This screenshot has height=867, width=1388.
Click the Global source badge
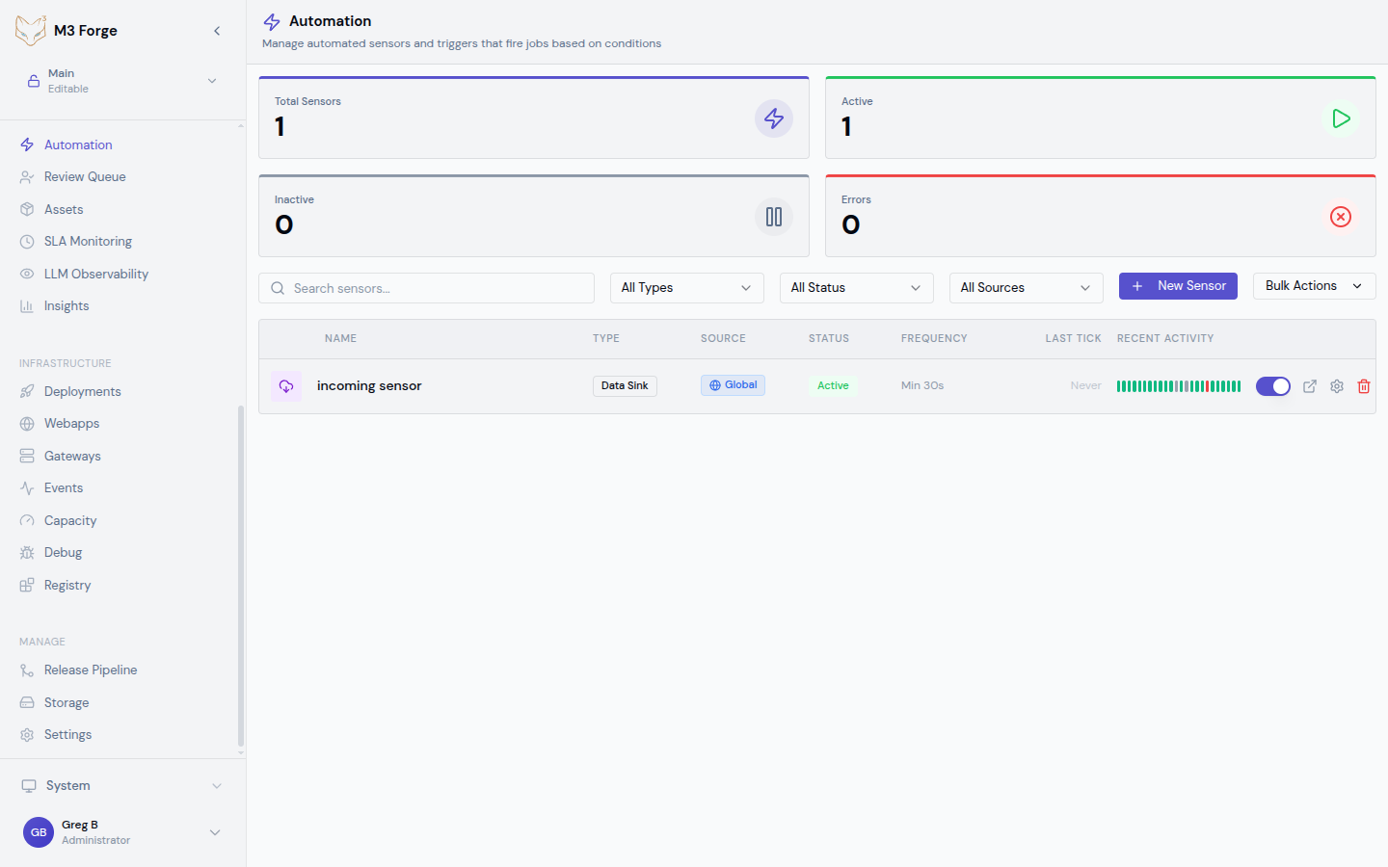733,385
